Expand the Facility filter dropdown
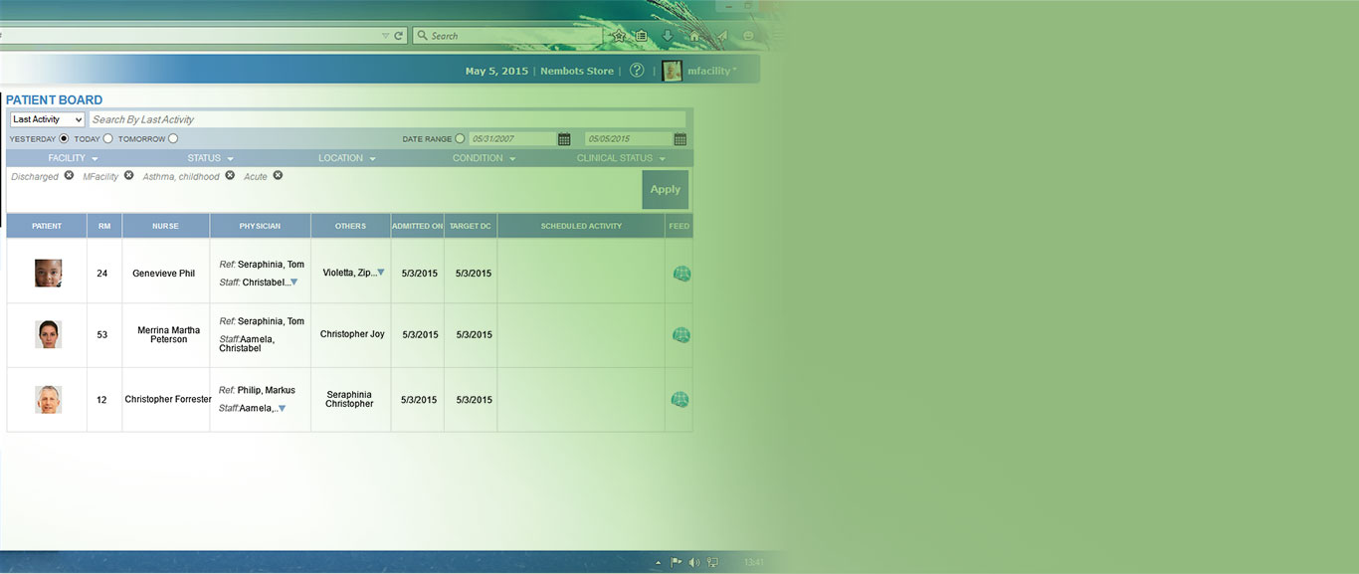This screenshot has height=574, width=1359. [x=73, y=158]
